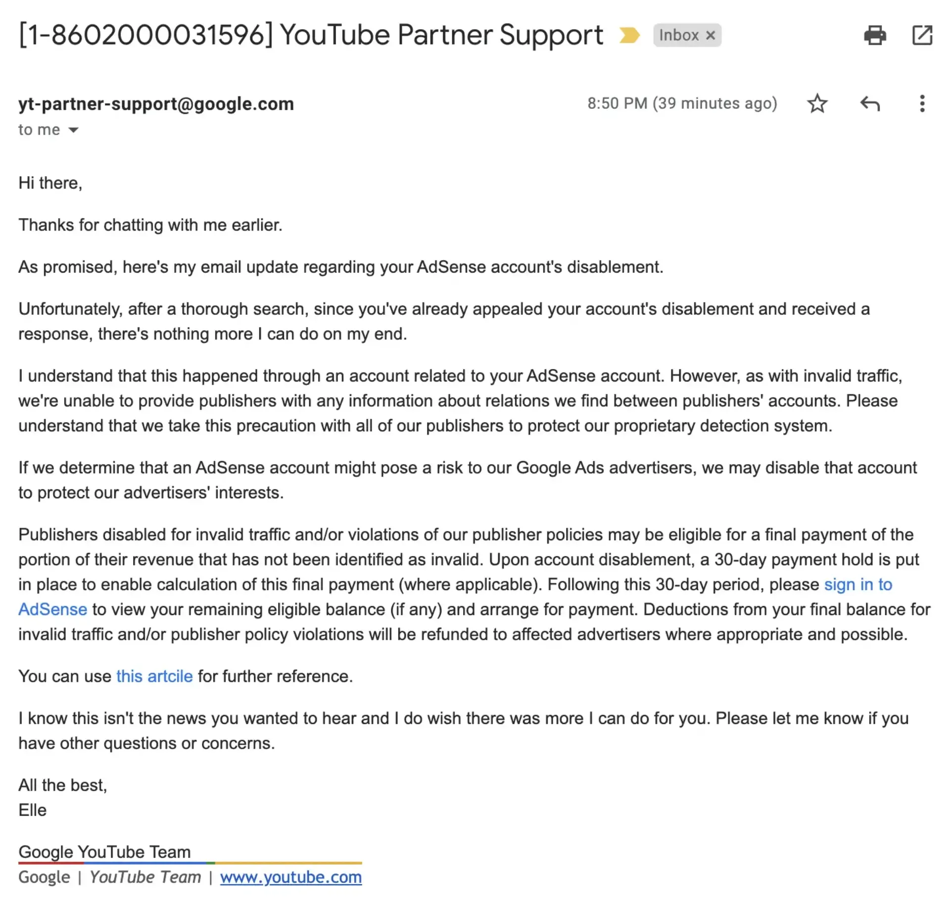Open the 'sign in to AdSense' link
The height and width of the screenshot is (897, 950).
pyautogui.click(x=858, y=585)
